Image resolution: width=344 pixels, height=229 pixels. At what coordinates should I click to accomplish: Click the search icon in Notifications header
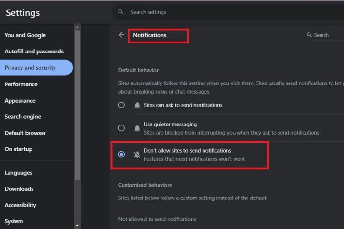point(309,35)
